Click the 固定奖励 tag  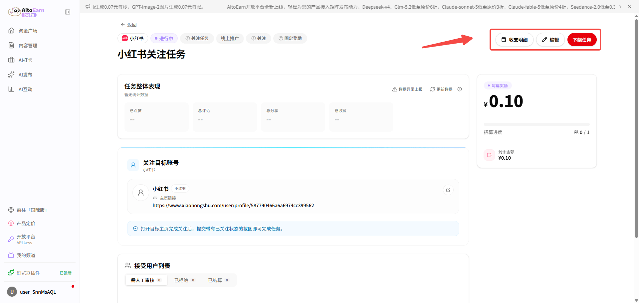pos(290,39)
